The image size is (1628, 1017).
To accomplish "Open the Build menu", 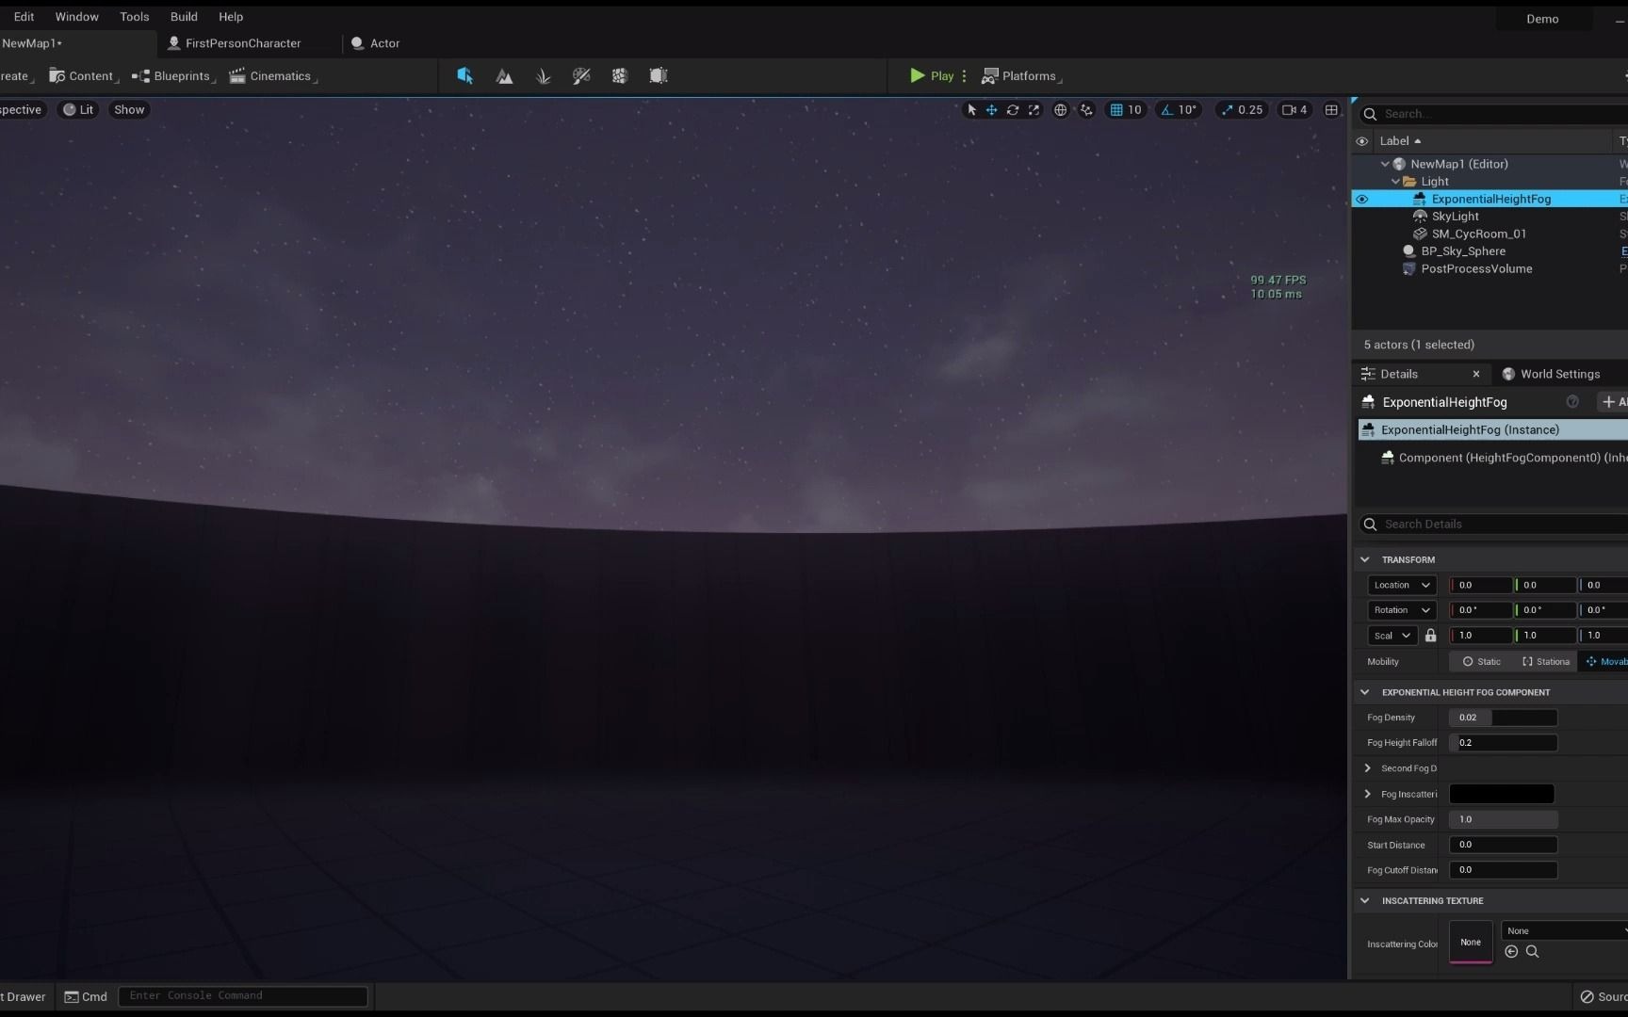I will click(x=183, y=16).
